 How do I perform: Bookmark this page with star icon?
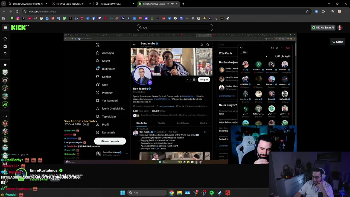click(x=307, y=11)
